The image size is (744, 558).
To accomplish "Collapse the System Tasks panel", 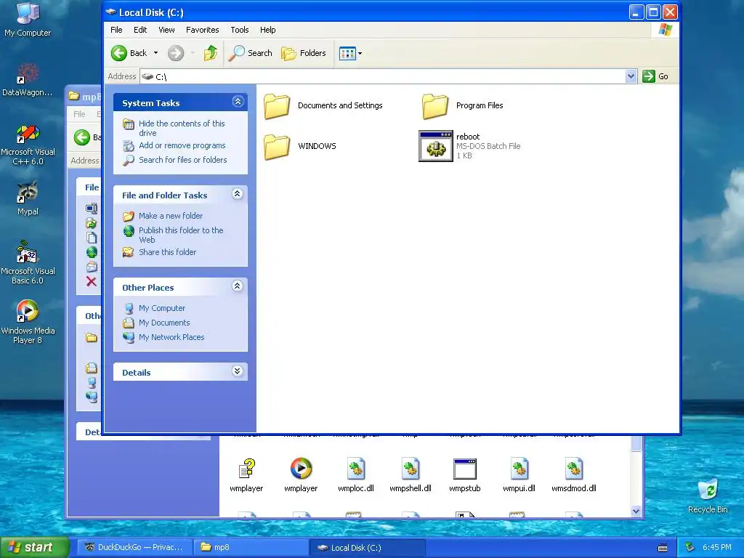I will (238, 102).
